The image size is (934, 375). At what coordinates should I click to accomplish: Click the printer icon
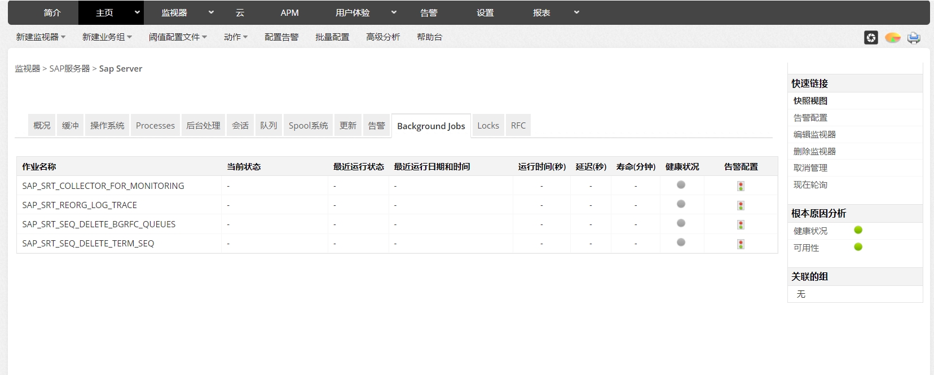tap(914, 38)
